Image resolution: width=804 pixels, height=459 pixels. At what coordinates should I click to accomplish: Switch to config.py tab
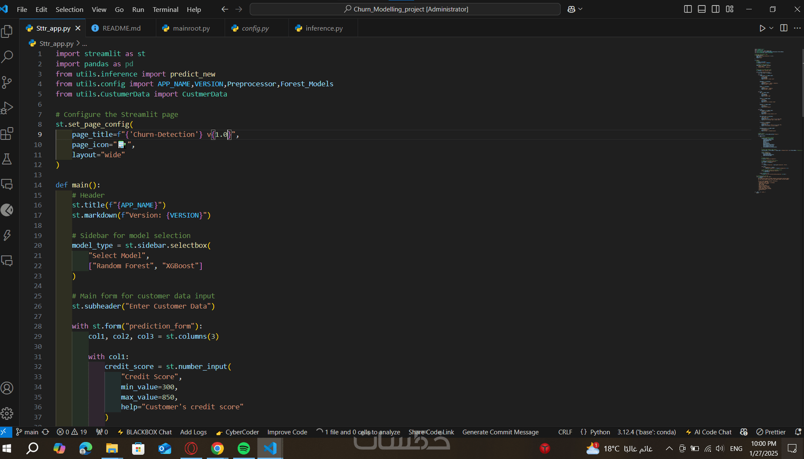pos(255,28)
